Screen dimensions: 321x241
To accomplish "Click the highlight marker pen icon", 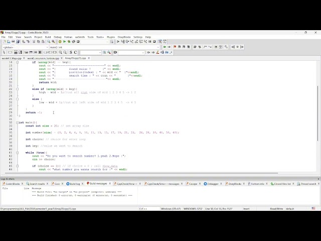I will tap(157, 52).
